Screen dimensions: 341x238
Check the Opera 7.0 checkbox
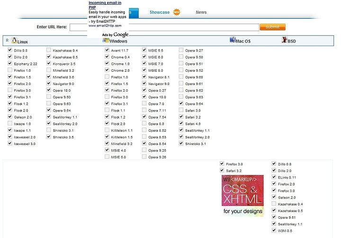(x=144, y=103)
